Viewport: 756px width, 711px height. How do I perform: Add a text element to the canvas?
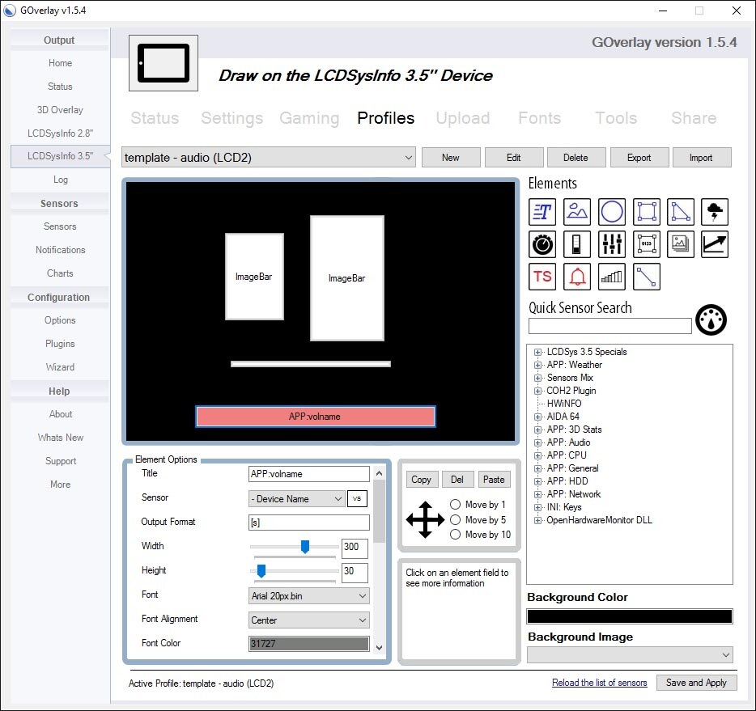tap(542, 212)
